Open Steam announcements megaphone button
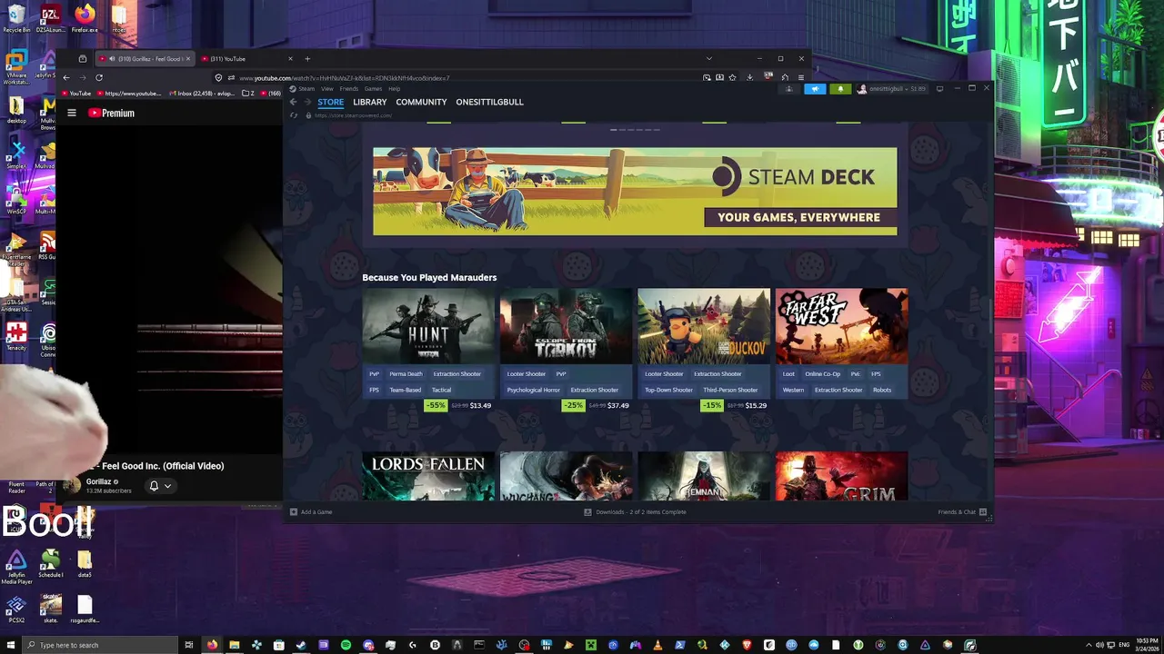This screenshot has height=654, width=1164. pyautogui.click(x=815, y=89)
